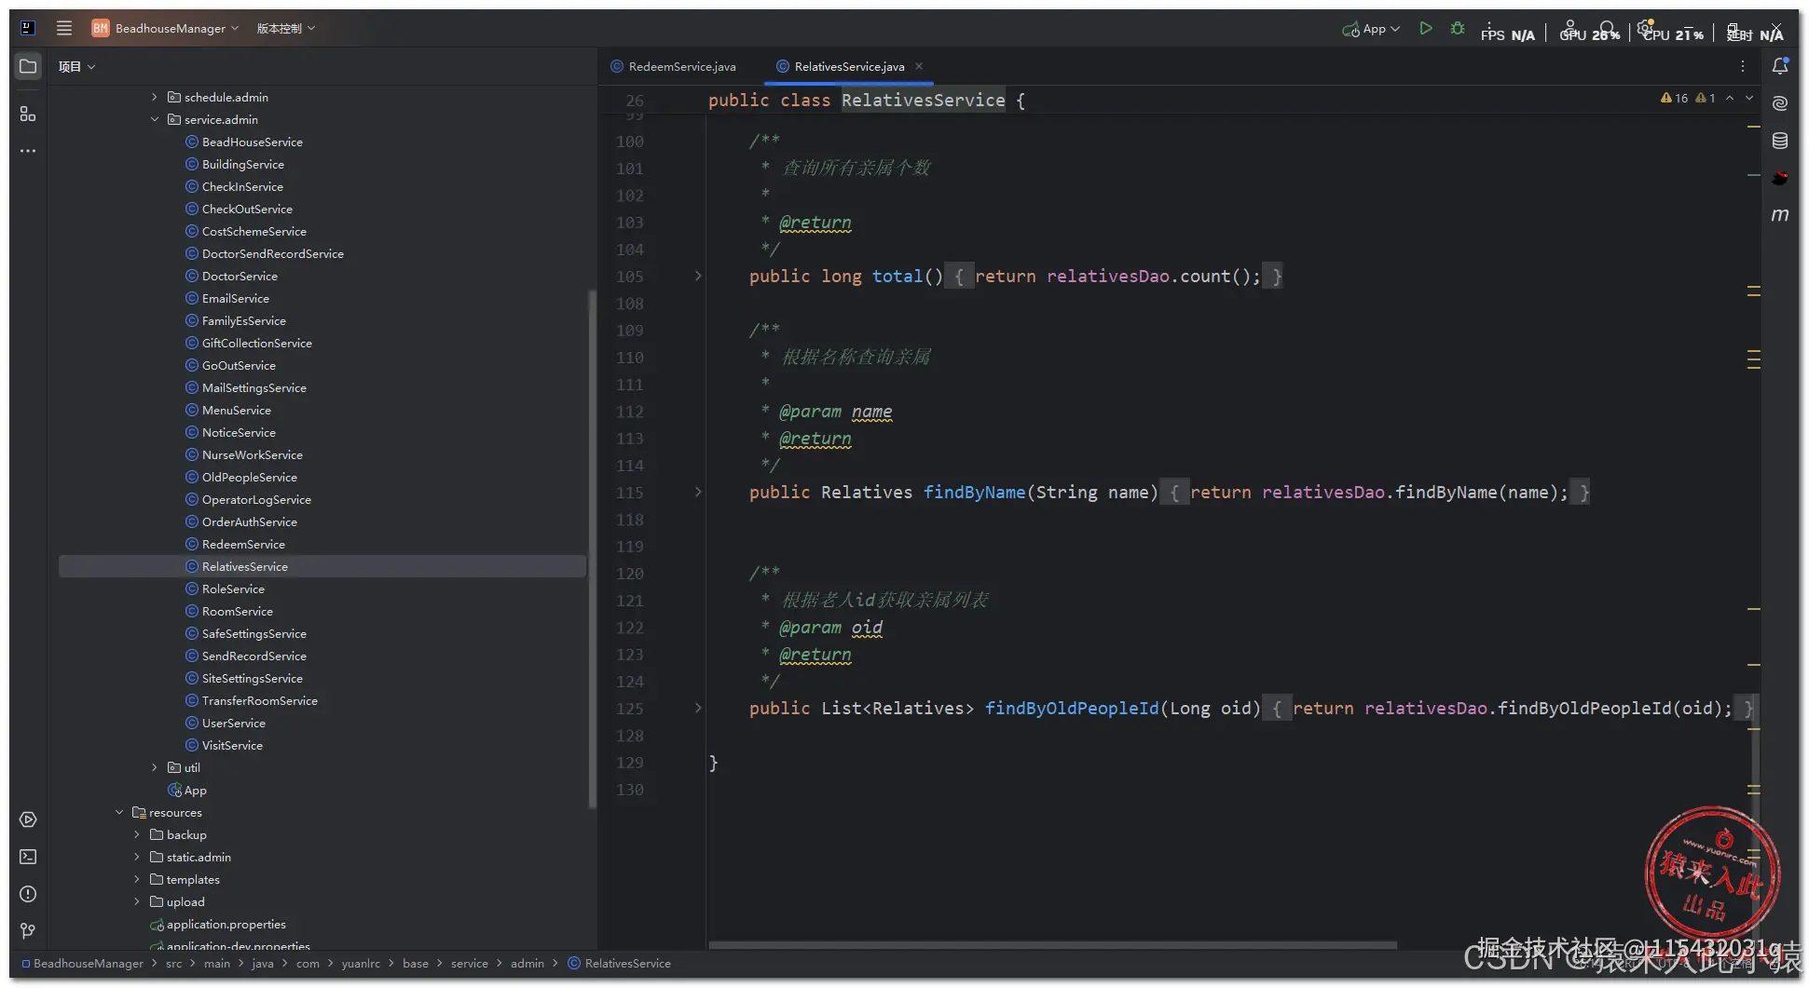Open the Git version control tool window
The width and height of the screenshot is (1809, 988).
click(x=28, y=931)
